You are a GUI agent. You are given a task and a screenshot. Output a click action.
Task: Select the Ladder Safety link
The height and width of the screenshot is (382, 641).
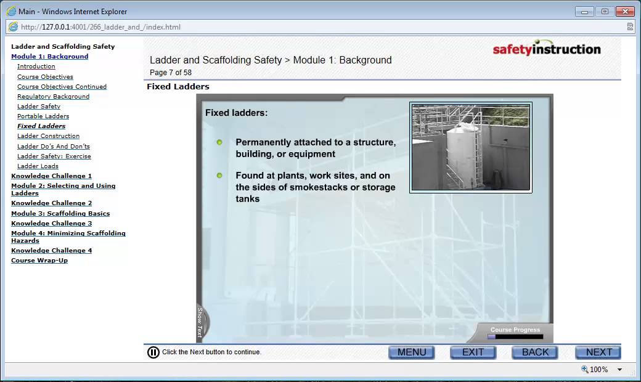coord(39,106)
